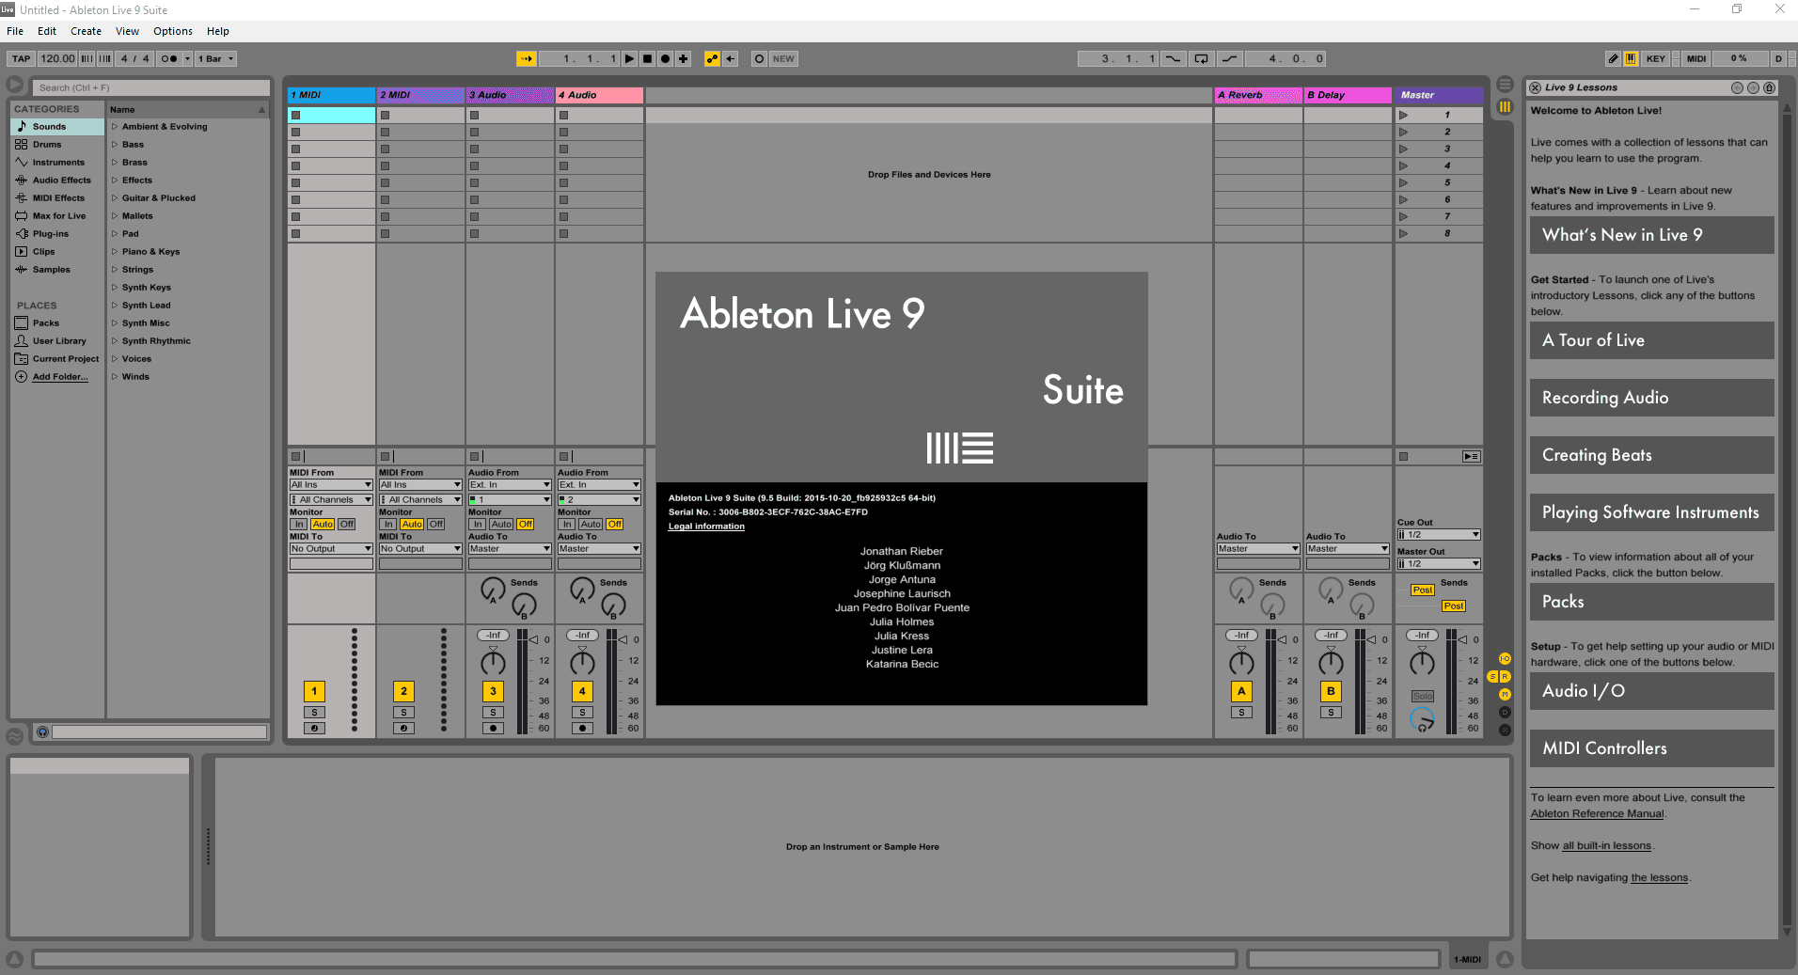Click the browser search field
Image resolution: width=1798 pixels, height=975 pixels.
point(152,87)
